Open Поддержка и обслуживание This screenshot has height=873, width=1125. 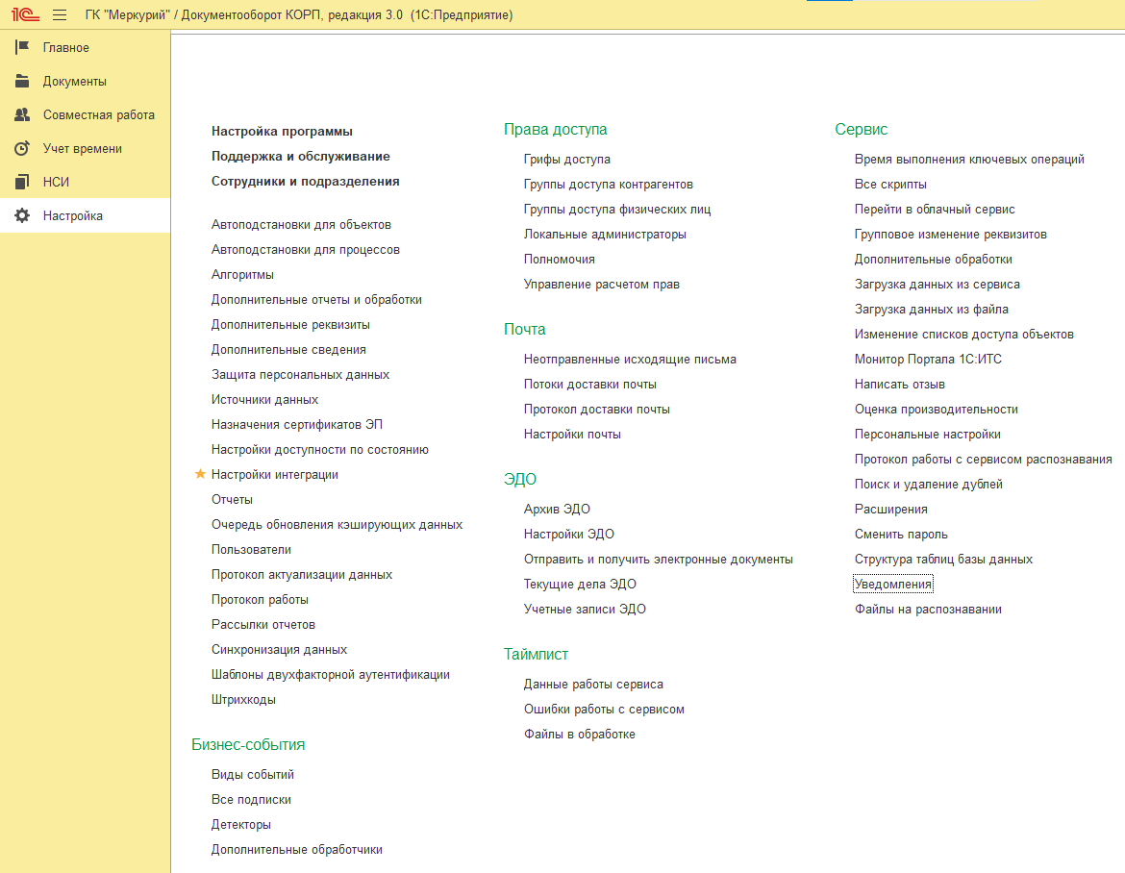[301, 157]
